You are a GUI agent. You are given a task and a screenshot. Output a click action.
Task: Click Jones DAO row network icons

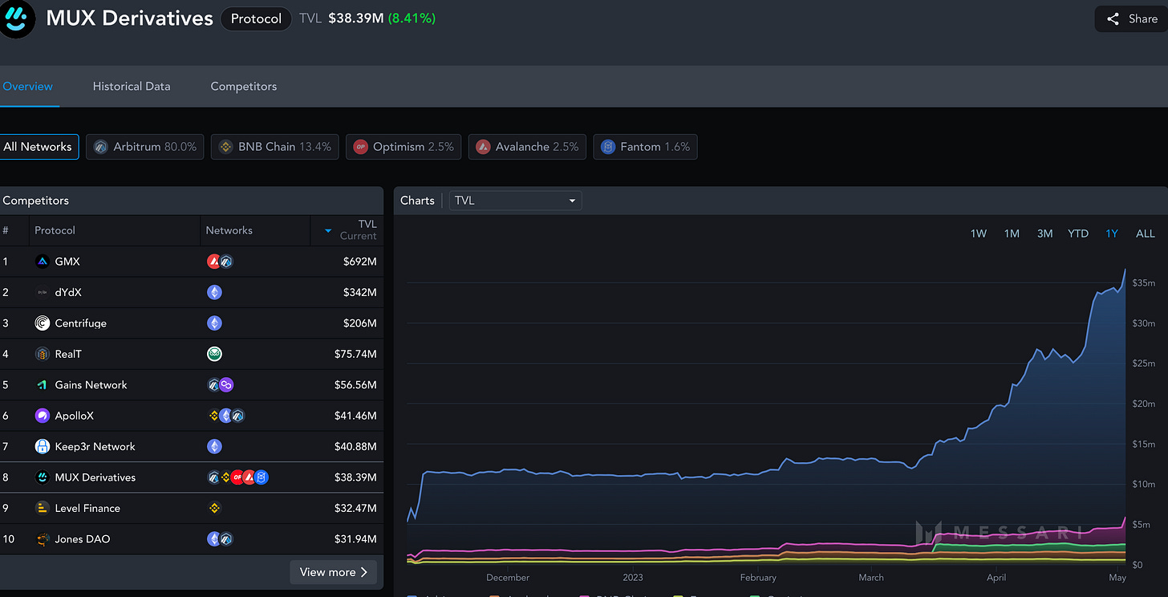pos(220,539)
